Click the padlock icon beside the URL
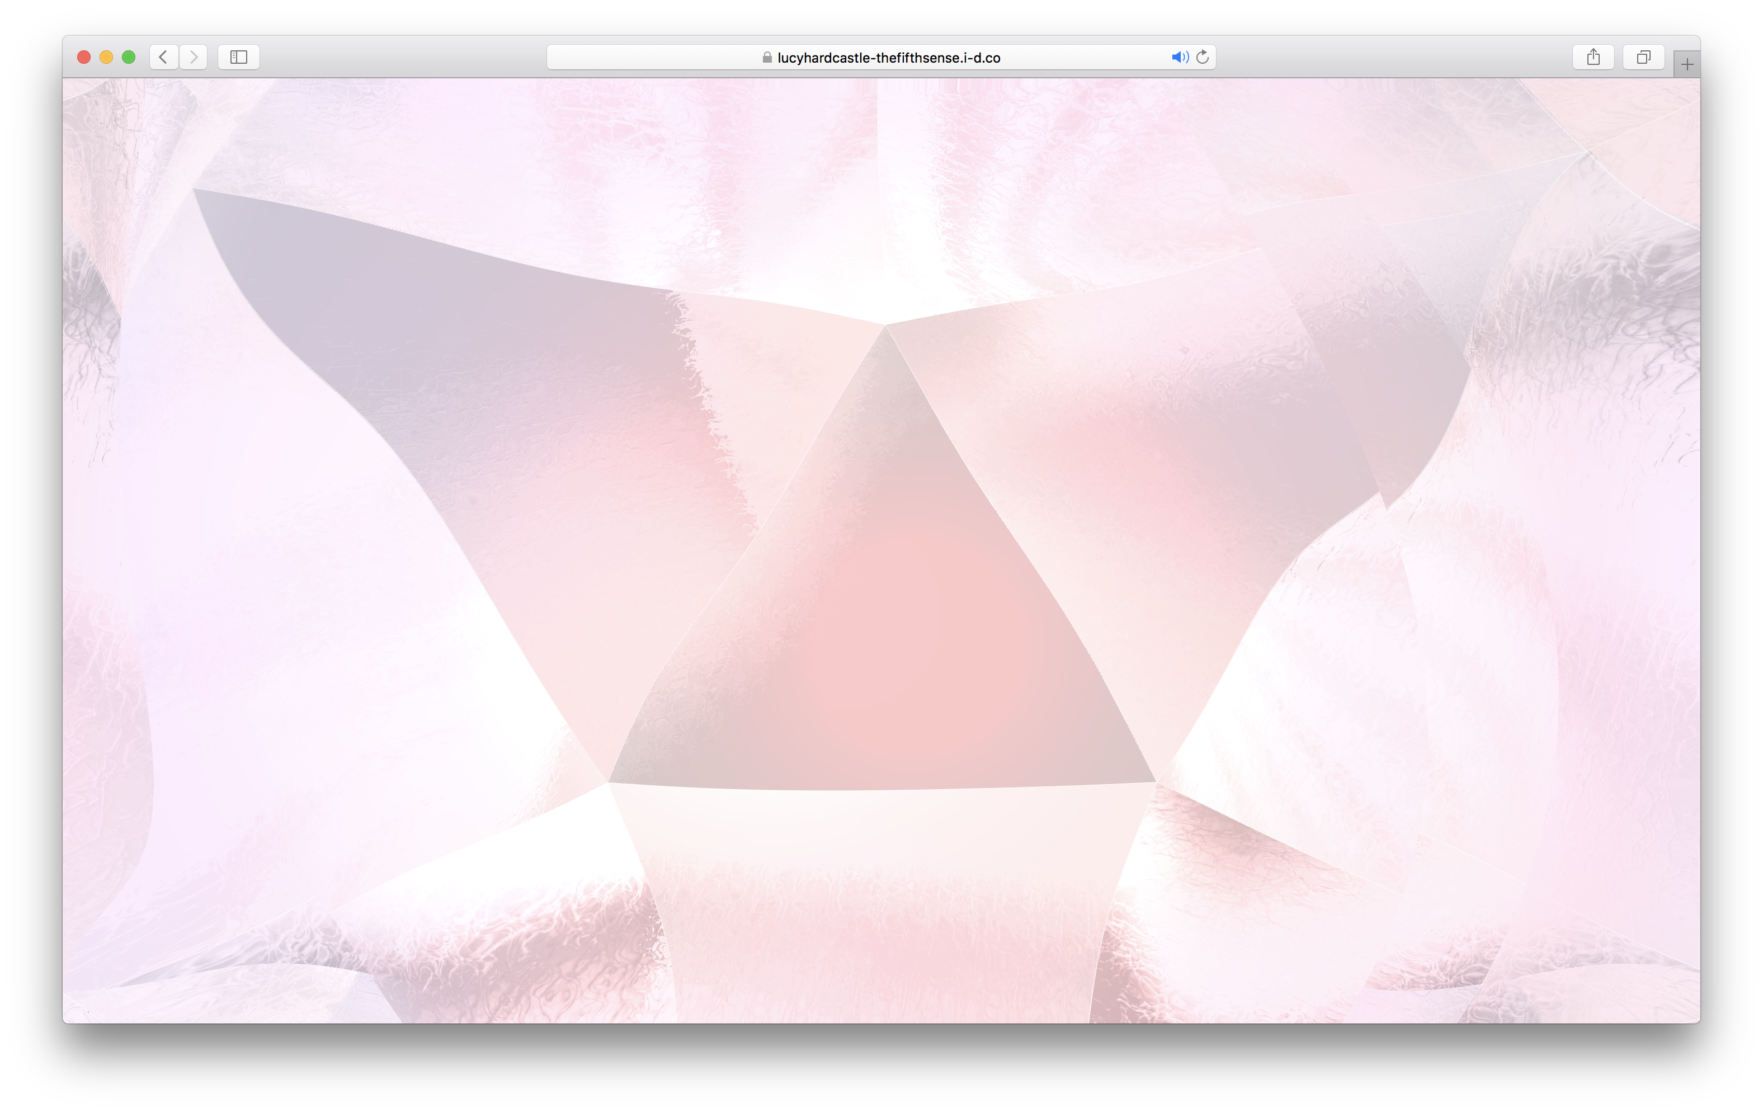This screenshot has width=1763, height=1113. pos(766,58)
